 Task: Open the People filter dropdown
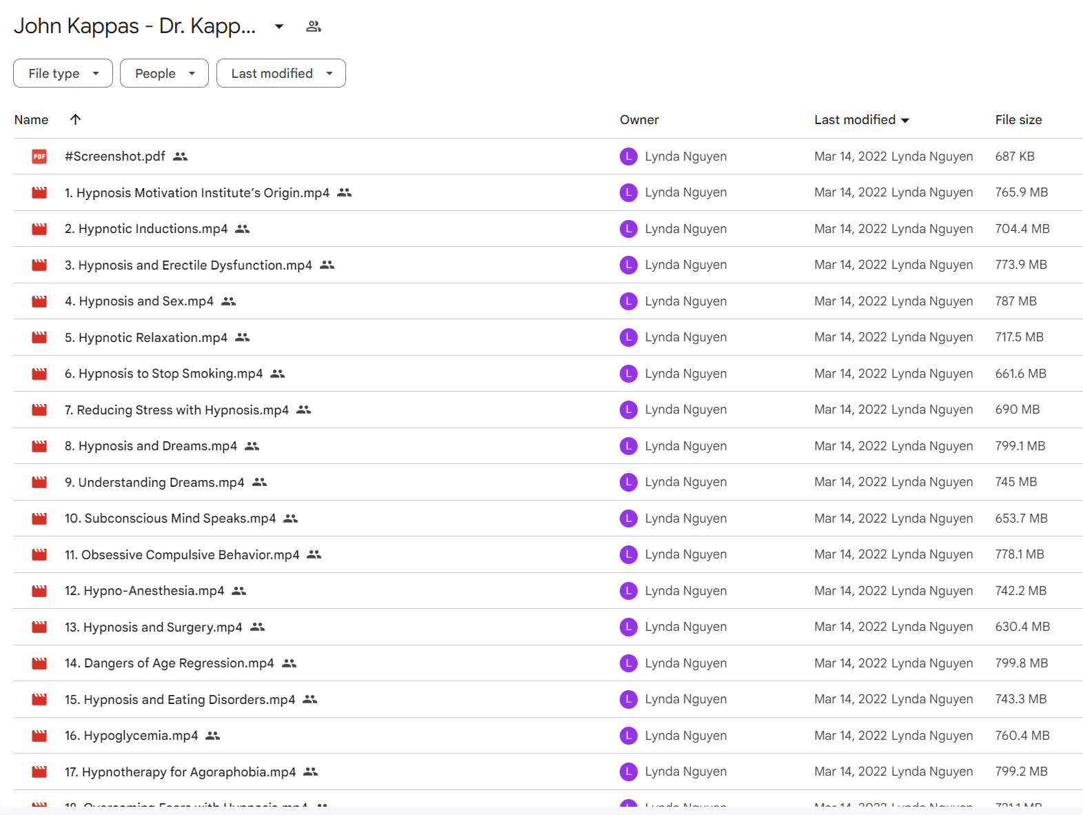[x=164, y=73]
